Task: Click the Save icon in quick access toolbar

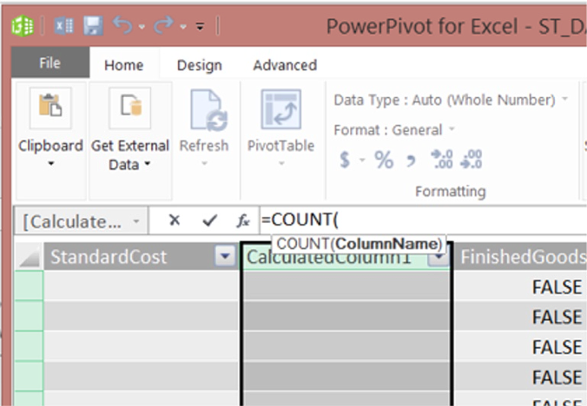Action: point(92,26)
